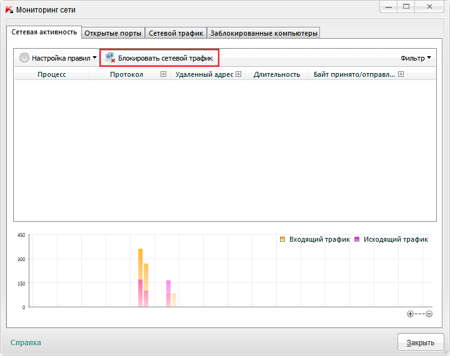Click the Закрыть button

[421, 342]
